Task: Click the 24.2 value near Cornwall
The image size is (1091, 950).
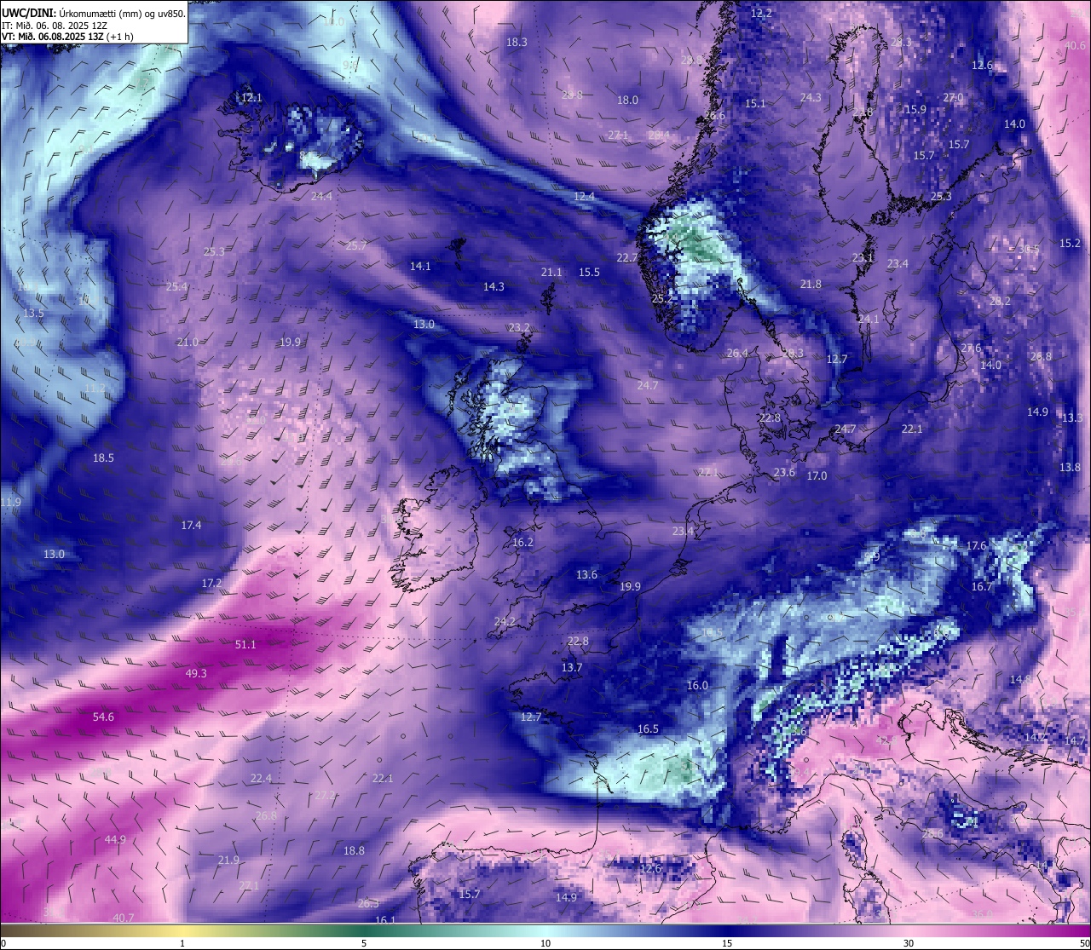Action: click(505, 621)
